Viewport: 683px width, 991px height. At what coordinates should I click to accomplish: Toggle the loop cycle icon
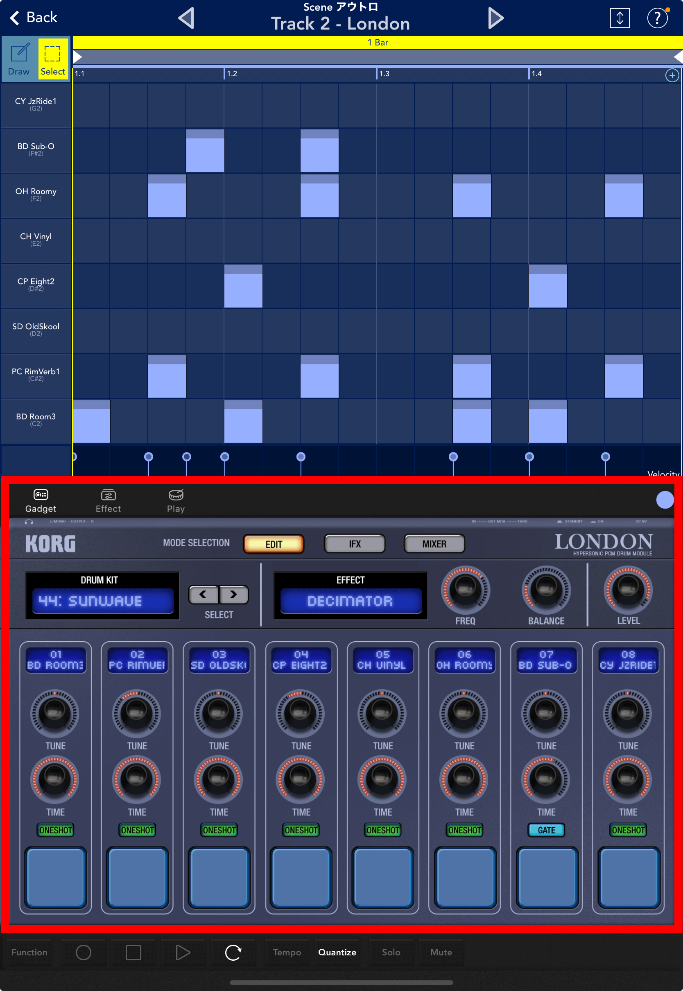click(x=233, y=952)
